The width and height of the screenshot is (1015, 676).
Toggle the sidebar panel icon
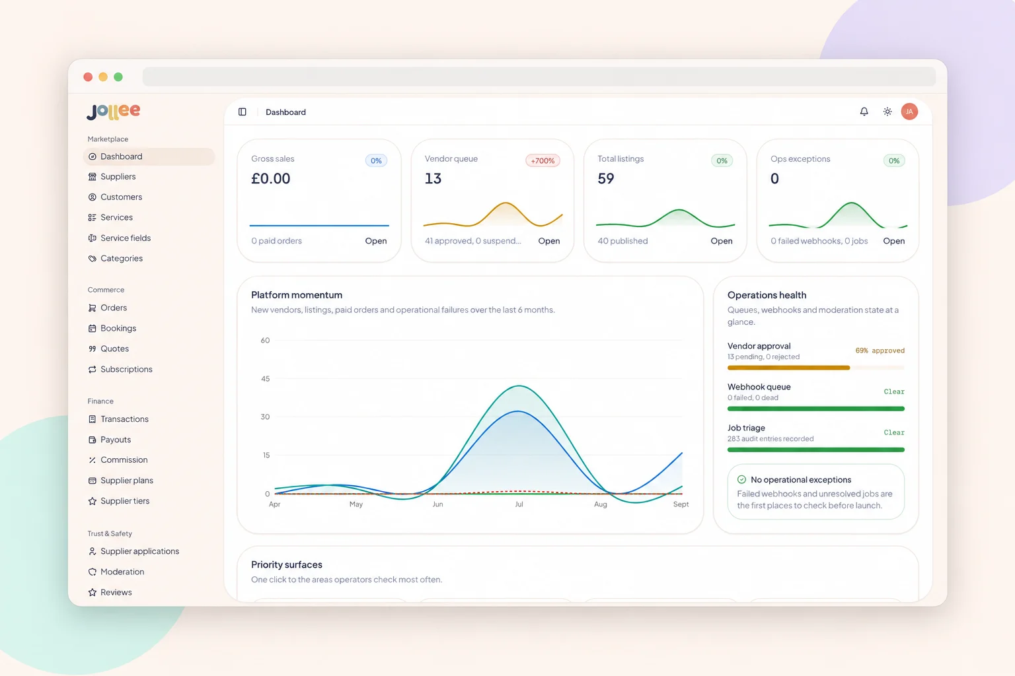pos(243,112)
